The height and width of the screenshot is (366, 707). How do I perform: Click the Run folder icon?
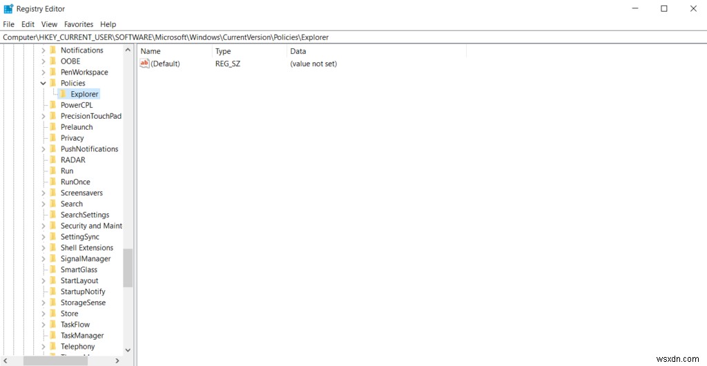coord(53,171)
